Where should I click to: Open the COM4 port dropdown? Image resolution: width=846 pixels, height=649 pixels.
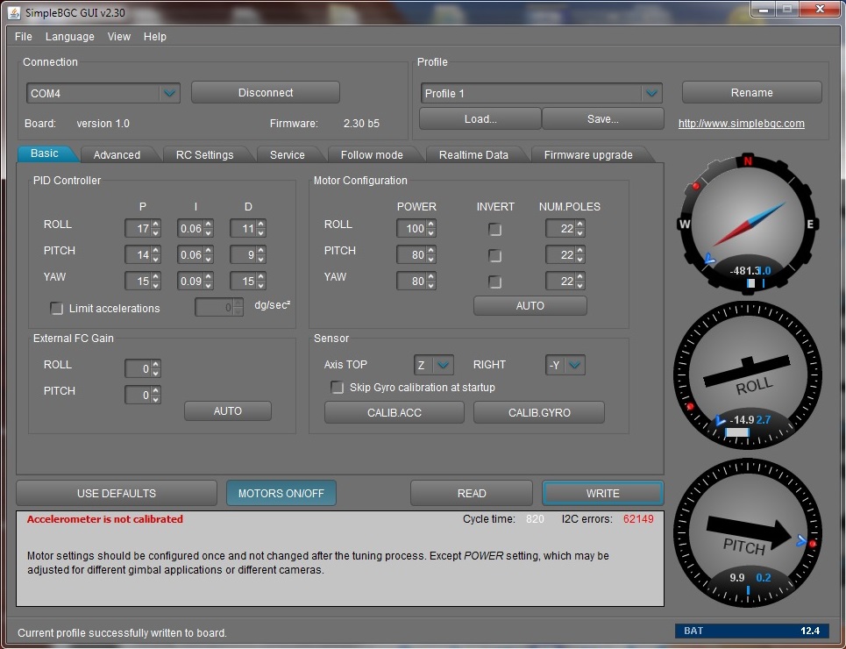click(x=169, y=93)
